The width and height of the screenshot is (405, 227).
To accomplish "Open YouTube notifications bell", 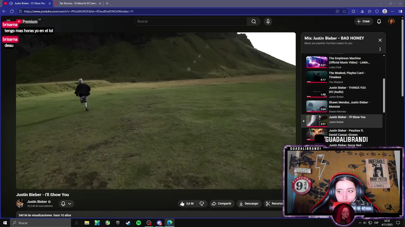I will coord(379,21).
